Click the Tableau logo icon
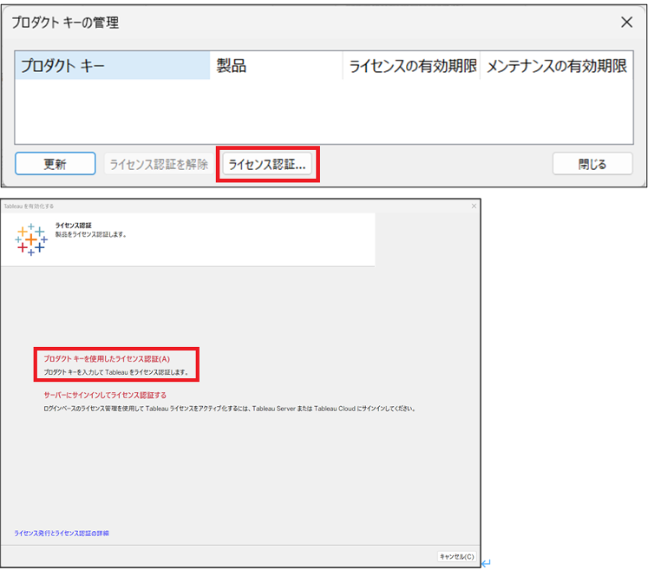The height and width of the screenshot is (570, 648). click(x=31, y=239)
